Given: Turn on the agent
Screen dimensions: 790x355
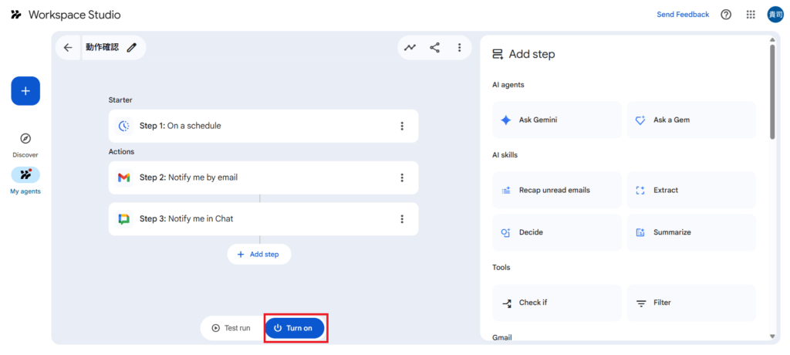Looking at the screenshot, I should (294, 328).
